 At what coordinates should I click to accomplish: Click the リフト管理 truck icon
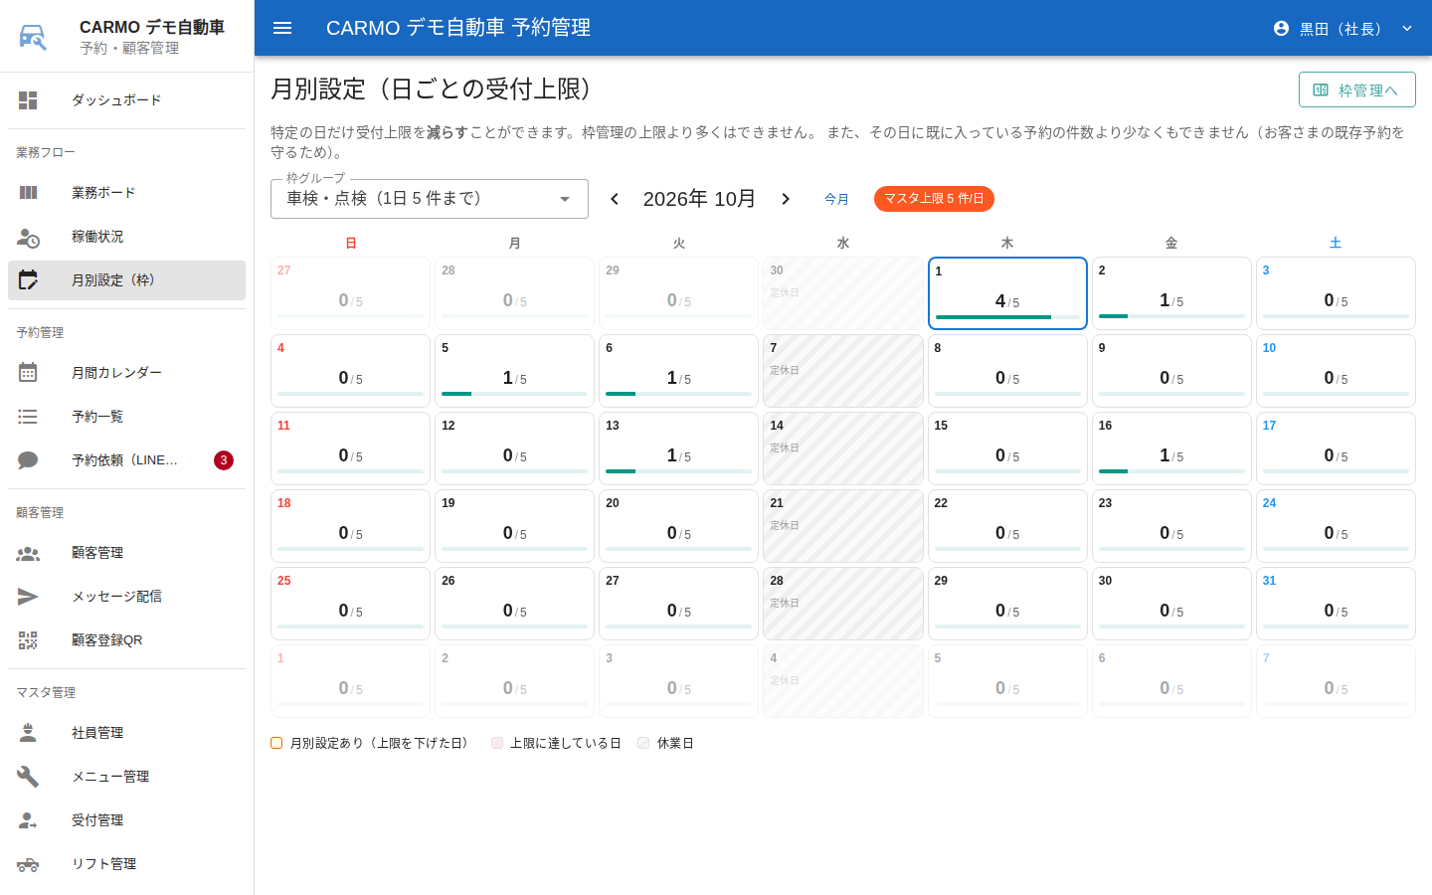click(x=28, y=864)
